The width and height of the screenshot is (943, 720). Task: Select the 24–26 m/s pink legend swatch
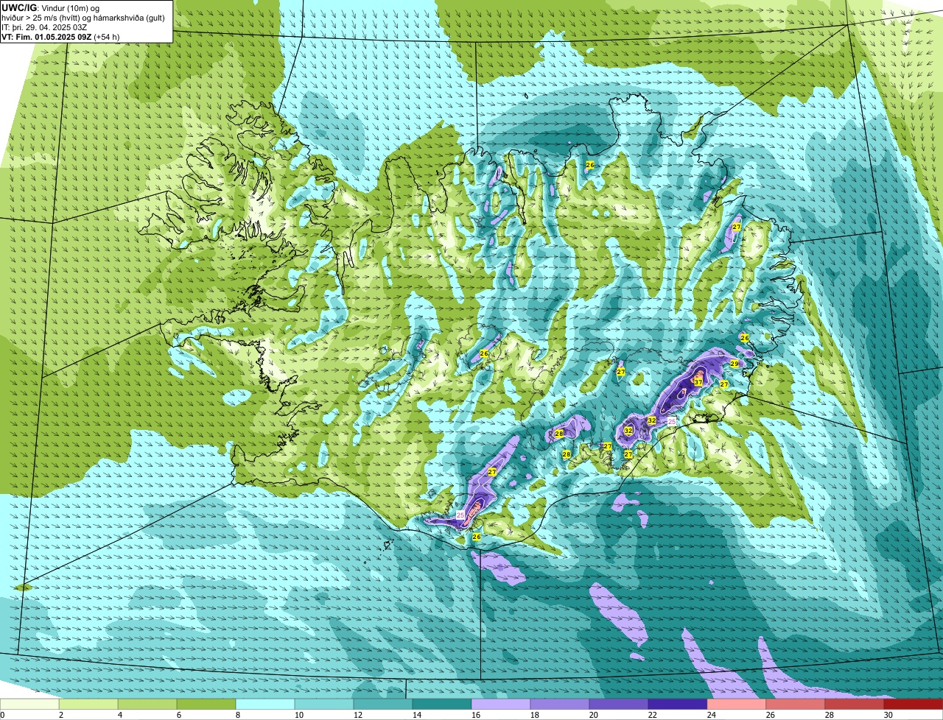point(737,704)
